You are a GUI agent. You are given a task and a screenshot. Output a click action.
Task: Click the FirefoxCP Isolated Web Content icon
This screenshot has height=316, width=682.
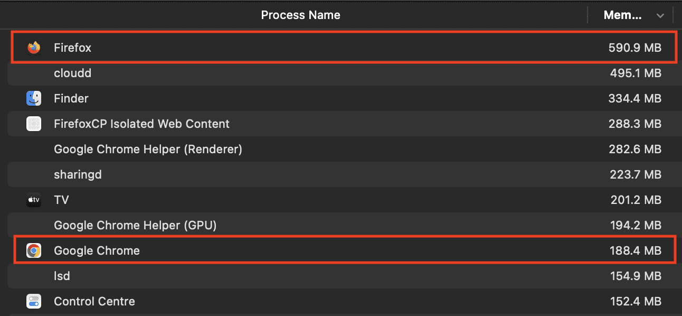33,124
